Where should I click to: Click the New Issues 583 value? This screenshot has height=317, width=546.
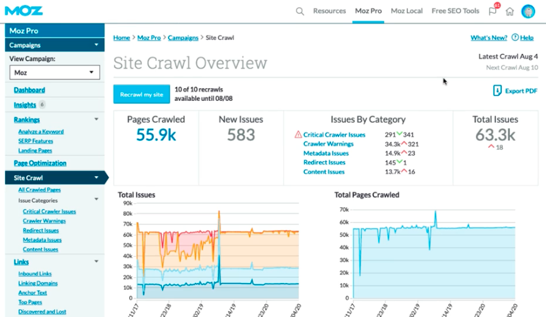241,134
